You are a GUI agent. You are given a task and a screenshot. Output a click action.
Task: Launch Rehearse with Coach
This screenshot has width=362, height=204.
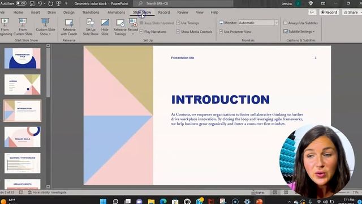[69, 27]
